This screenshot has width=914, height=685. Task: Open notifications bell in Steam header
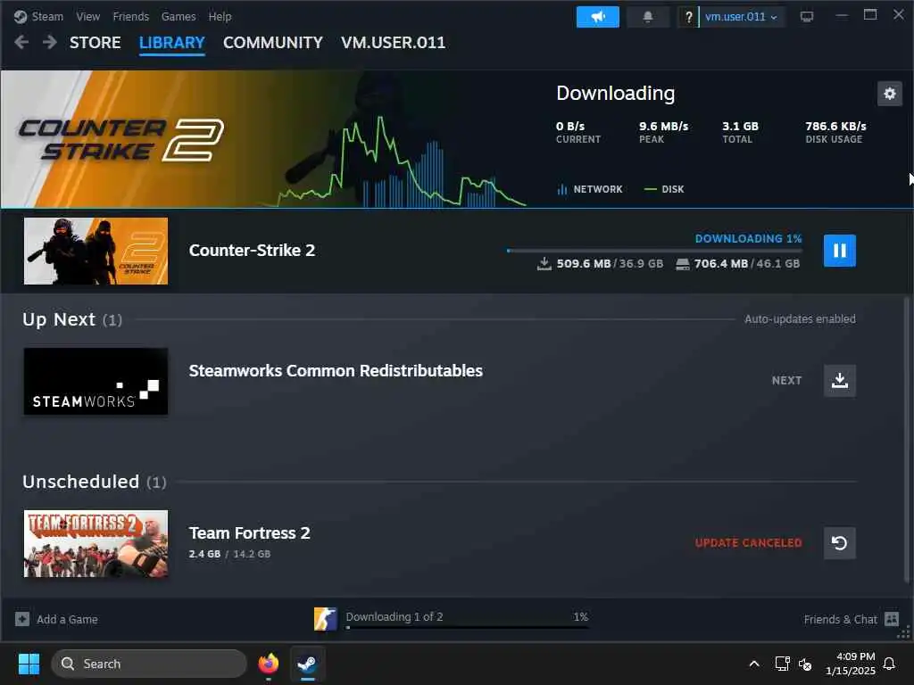click(x=648, y=17)
